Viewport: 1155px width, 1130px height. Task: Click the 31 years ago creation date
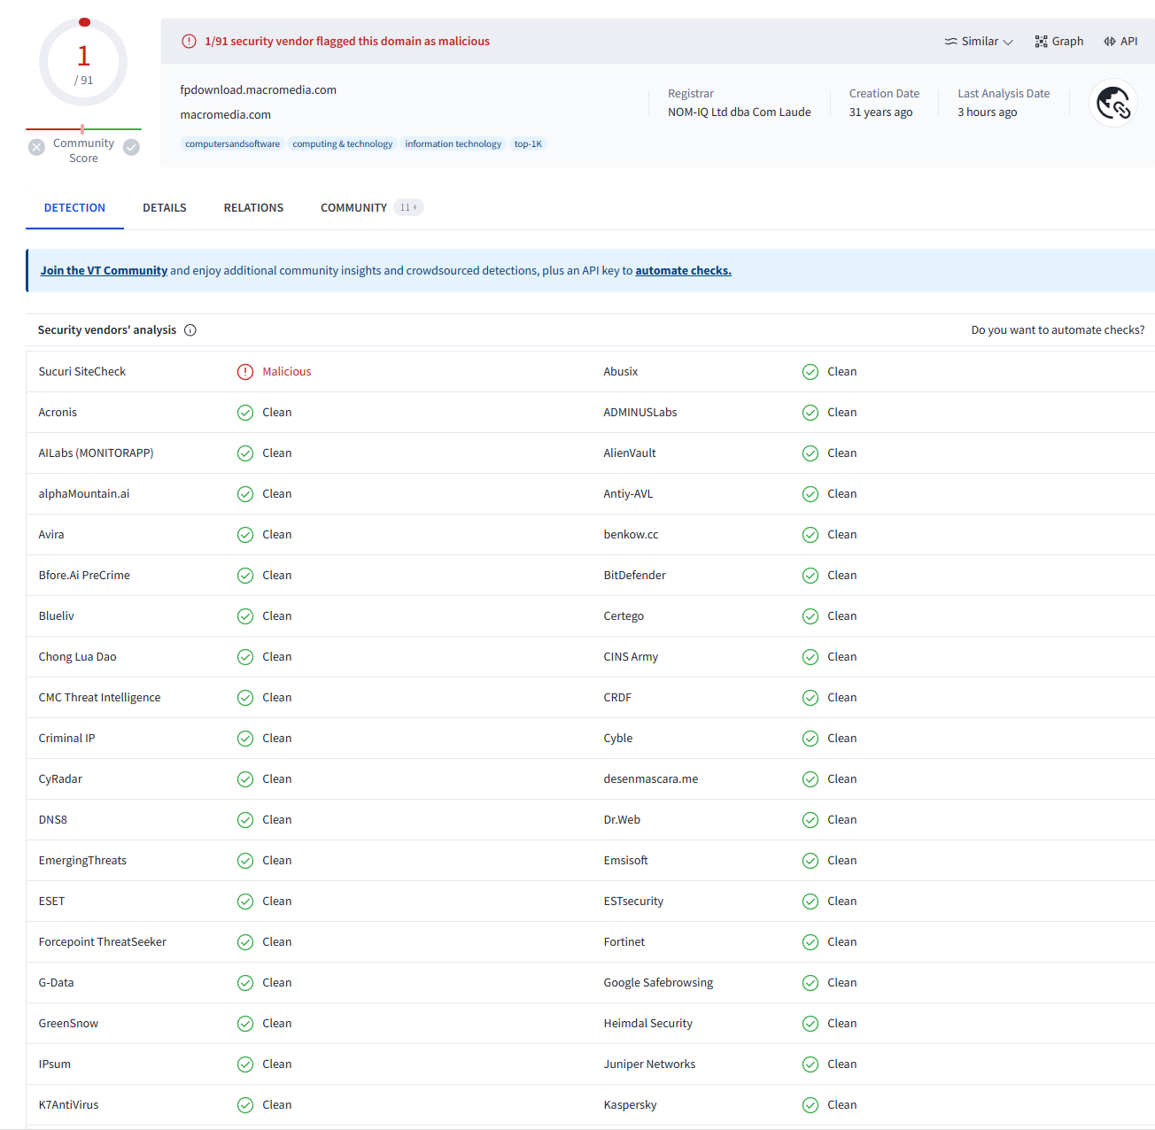(880, 112)
